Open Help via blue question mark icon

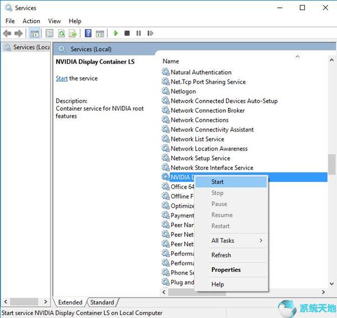[x=88, y=34]
